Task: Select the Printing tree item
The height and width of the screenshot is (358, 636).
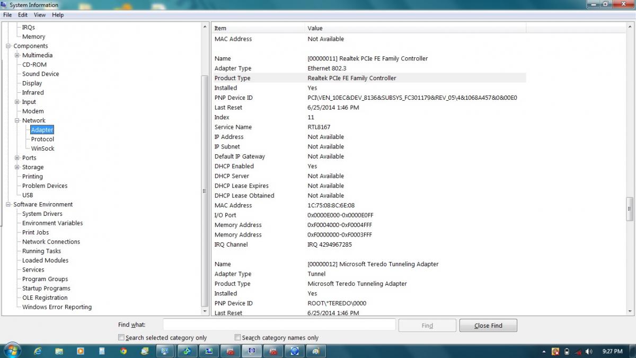Action: pyautogui.click(x=32, y=177)
